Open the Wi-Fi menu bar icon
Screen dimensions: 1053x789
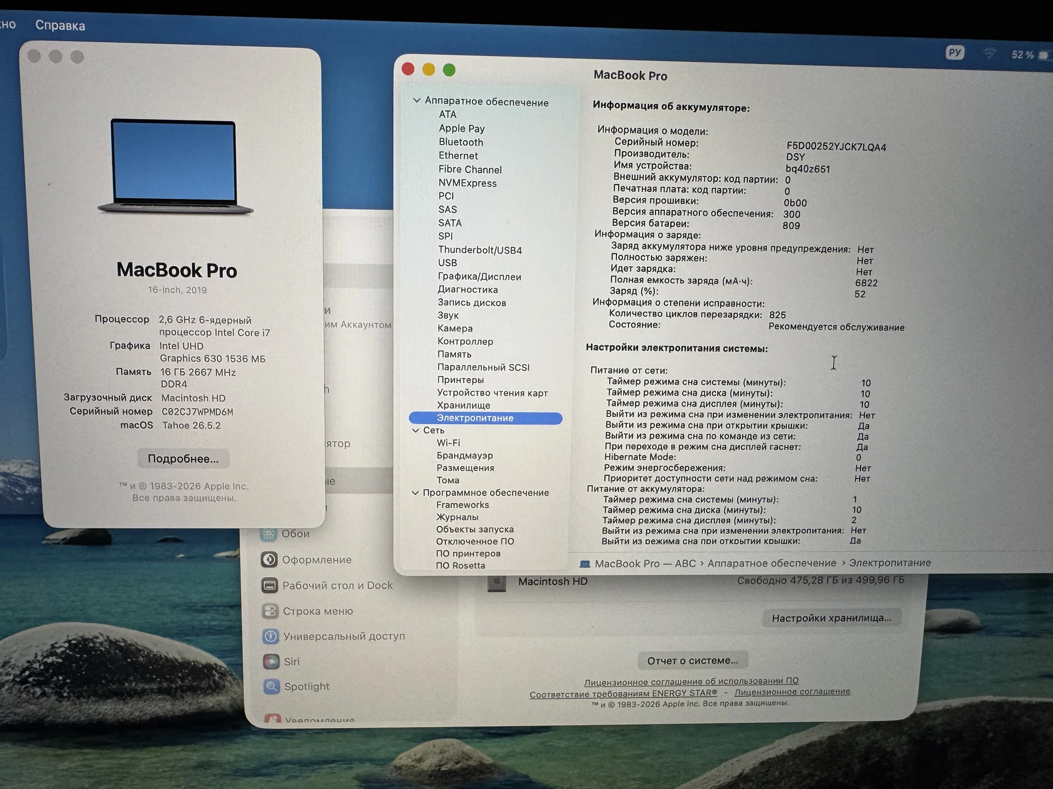tap(989, 54)
